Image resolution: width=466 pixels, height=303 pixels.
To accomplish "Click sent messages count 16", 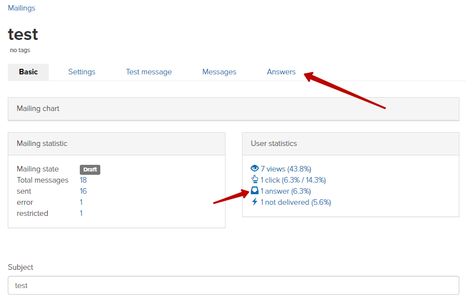I will [83, 191].
